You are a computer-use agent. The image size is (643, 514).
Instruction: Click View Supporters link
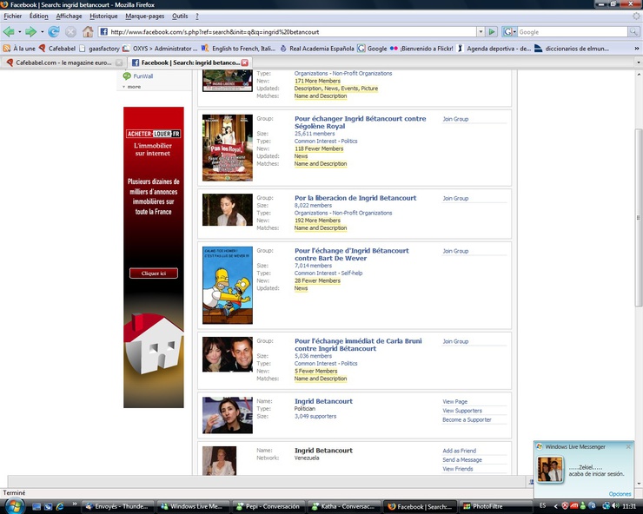pyautogui.click(x=462, y=411)
